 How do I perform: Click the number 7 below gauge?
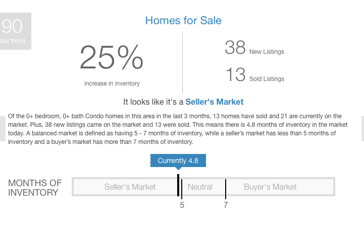click(226, 205)
